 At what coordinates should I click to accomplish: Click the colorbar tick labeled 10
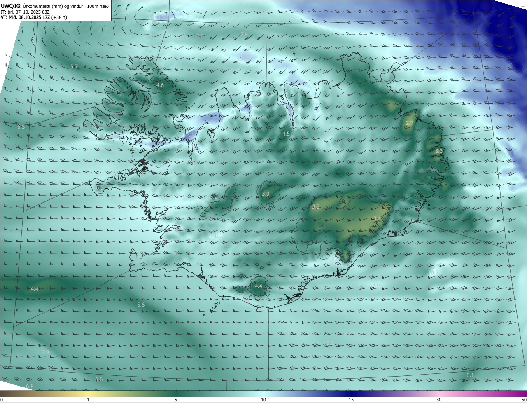263,400
